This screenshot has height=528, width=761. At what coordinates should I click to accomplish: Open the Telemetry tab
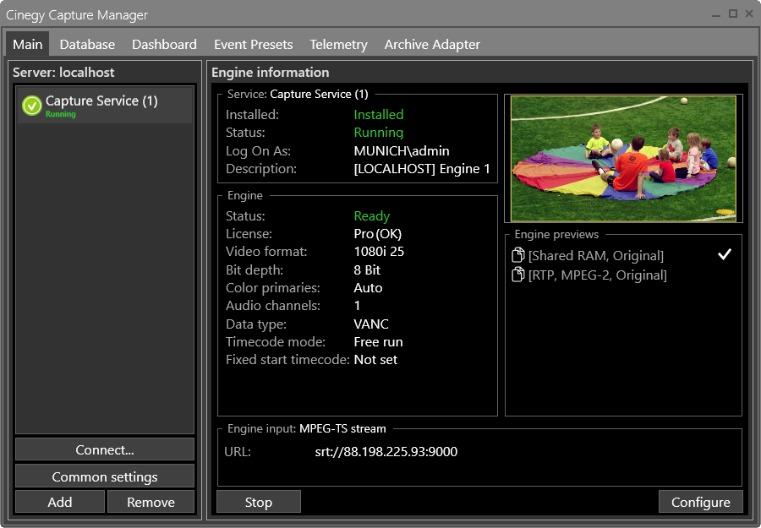[x=338, y=44]
